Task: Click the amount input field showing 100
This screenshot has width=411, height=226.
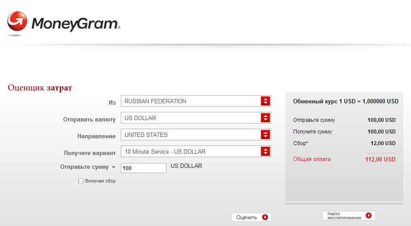Action: pos(144,168)
